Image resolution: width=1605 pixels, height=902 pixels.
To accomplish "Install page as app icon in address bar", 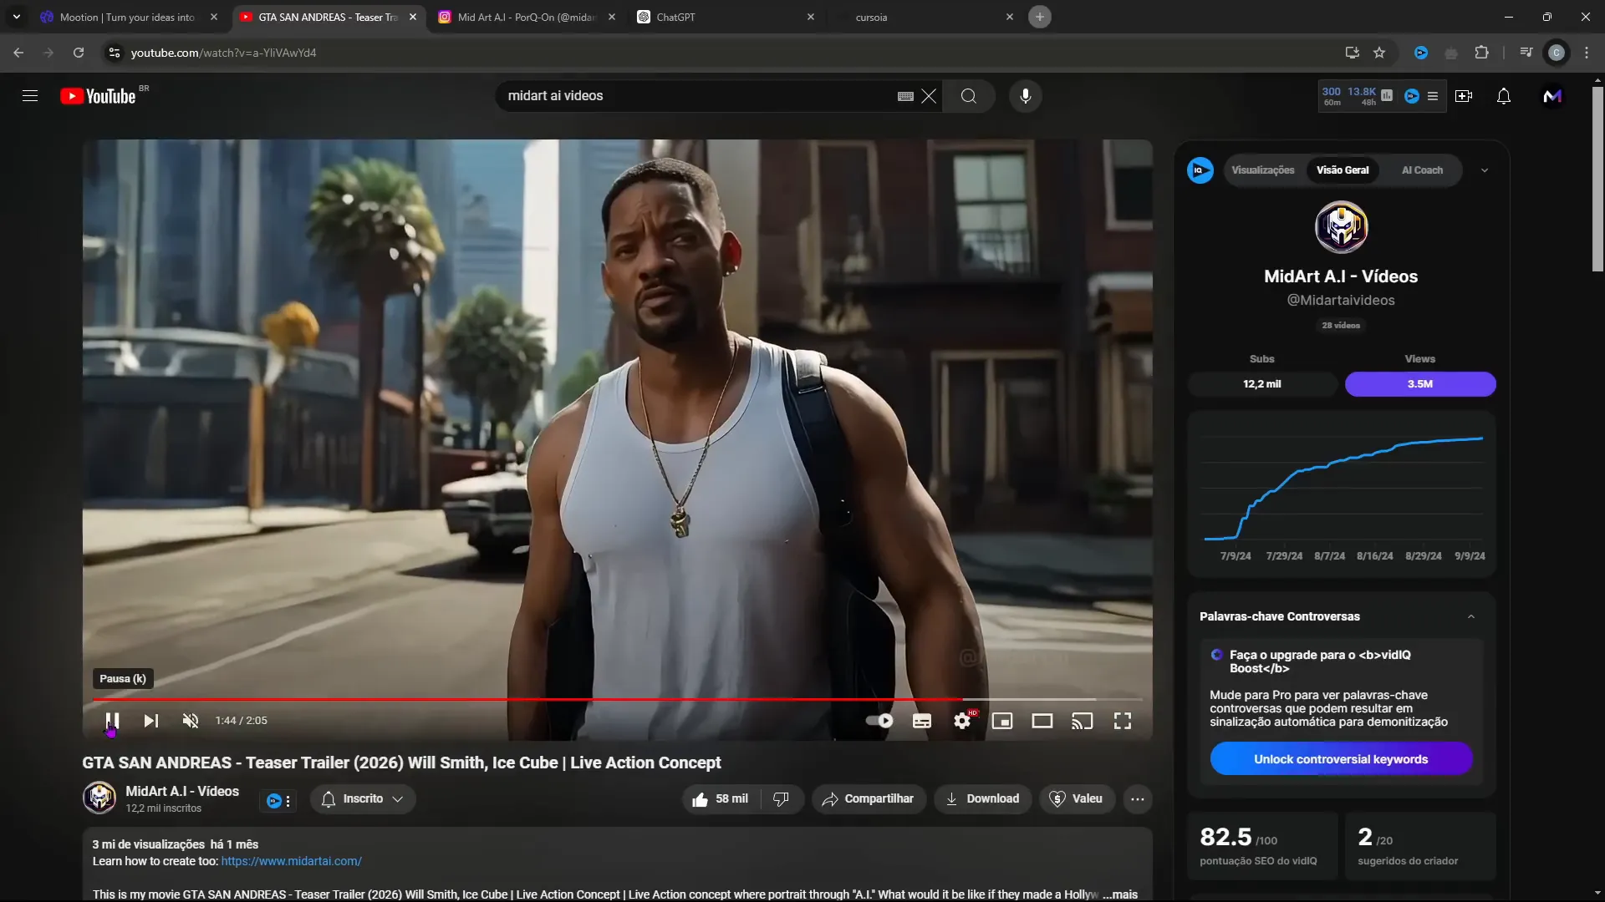I will pos(1352,53).
